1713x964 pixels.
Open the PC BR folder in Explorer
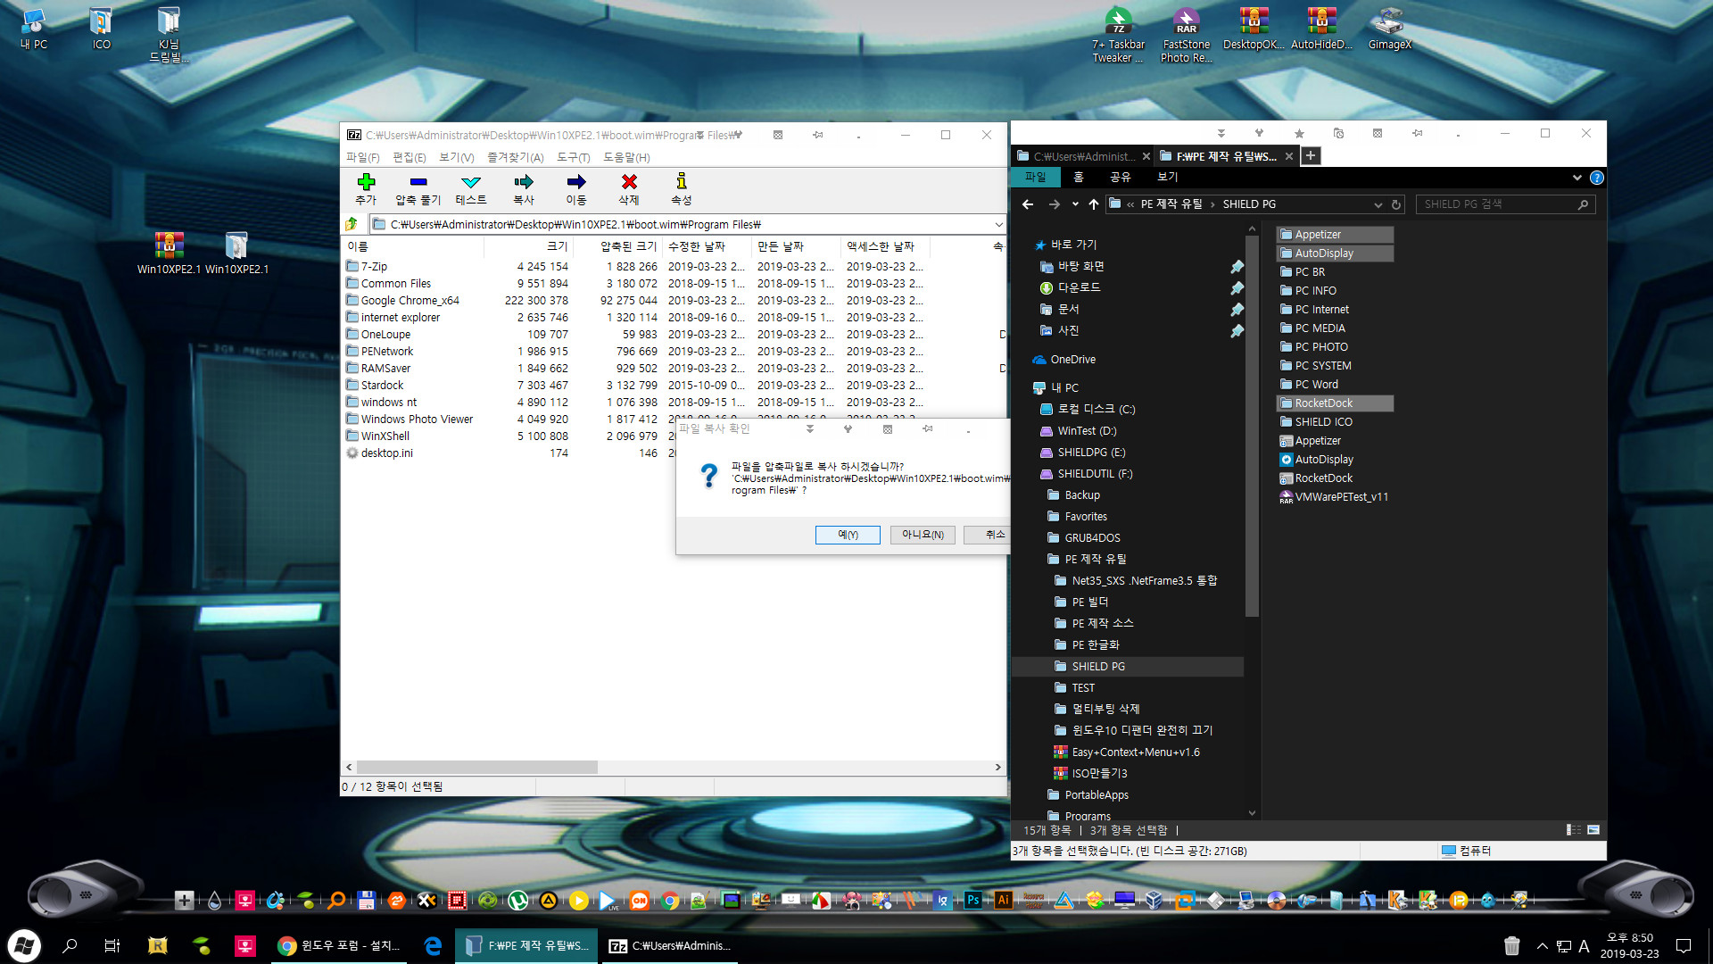click(1310, 272)
